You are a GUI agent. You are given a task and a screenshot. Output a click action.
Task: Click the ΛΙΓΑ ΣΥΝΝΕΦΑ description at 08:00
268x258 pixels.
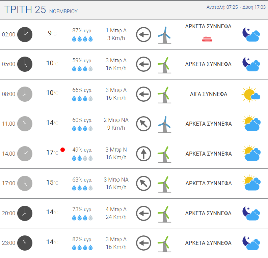point(209,94)
